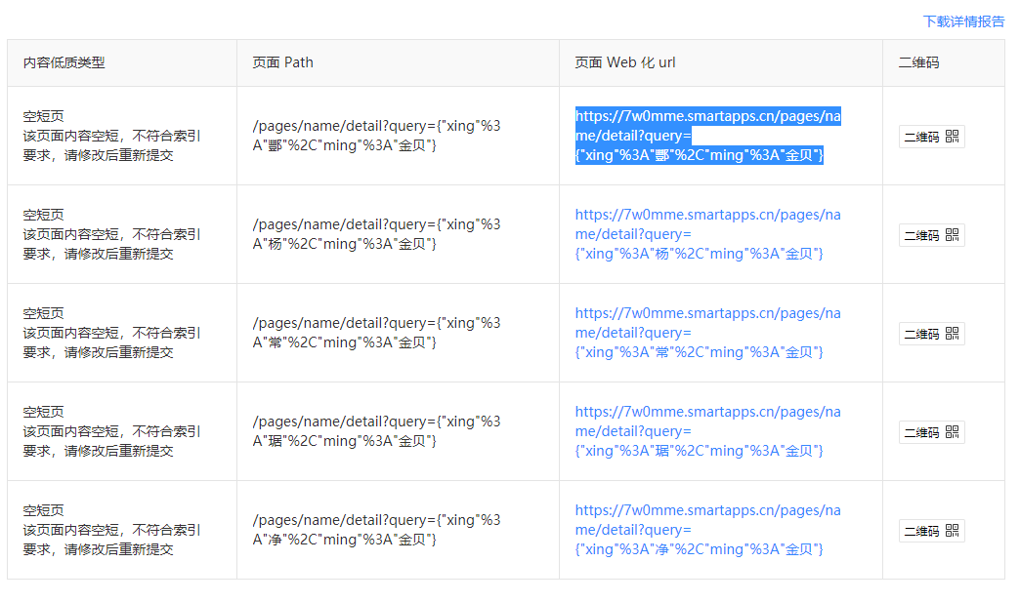
Task: Open the highlighted web URL for 鄢
Action: 707,136
